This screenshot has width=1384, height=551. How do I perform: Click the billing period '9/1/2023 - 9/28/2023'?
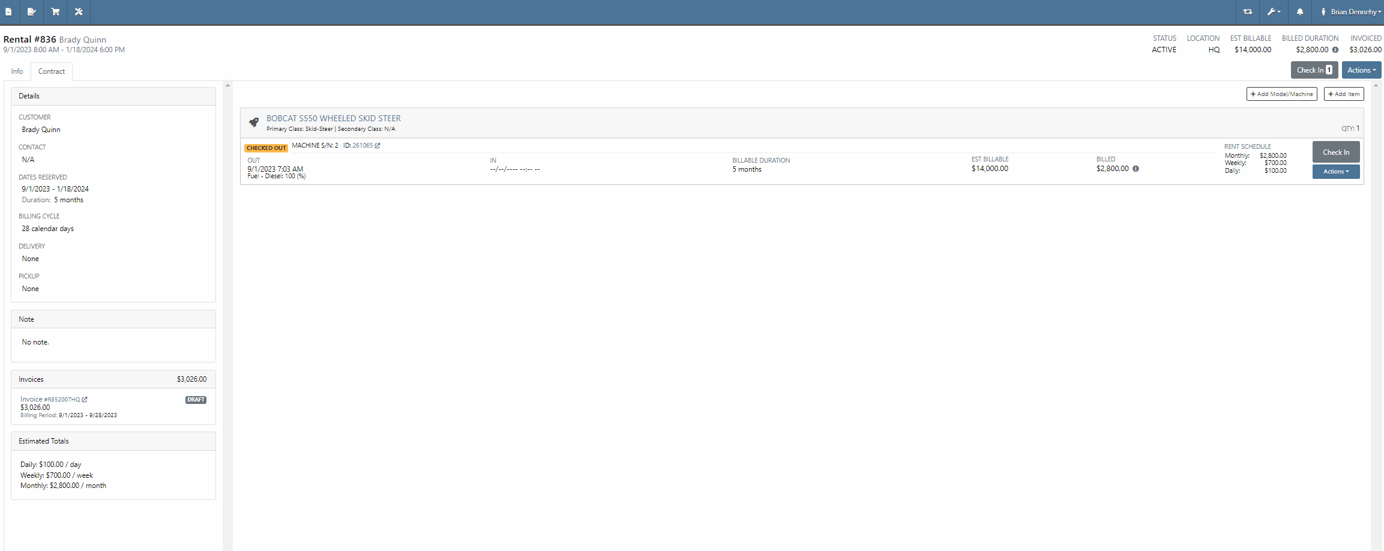click(88, 415)
